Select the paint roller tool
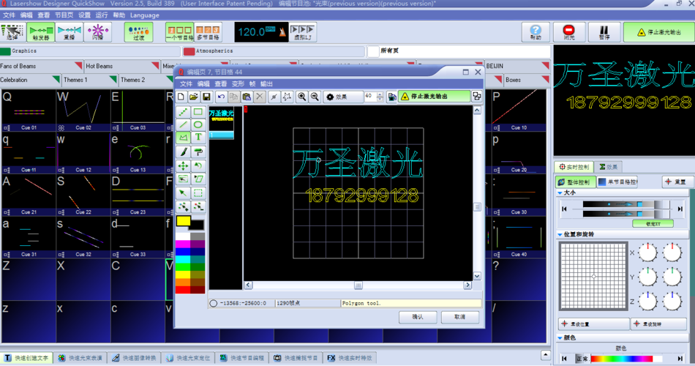 pos(198,152)
